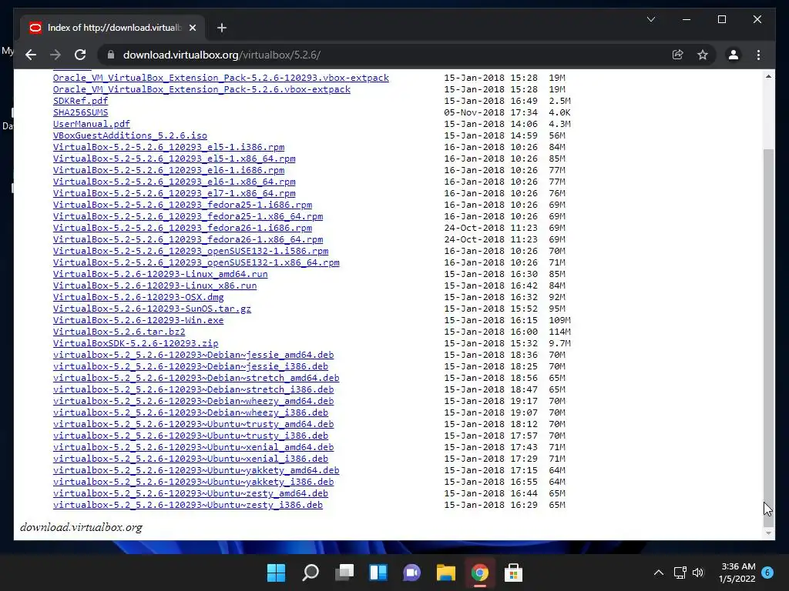Download the Ubuntu~yakkety_amd64.deb package
Viewport: 789px width, 591px height.
[x=196, y=471]
